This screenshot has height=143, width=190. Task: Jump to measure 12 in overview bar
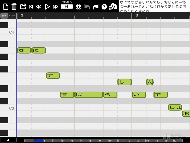(131, 140)
